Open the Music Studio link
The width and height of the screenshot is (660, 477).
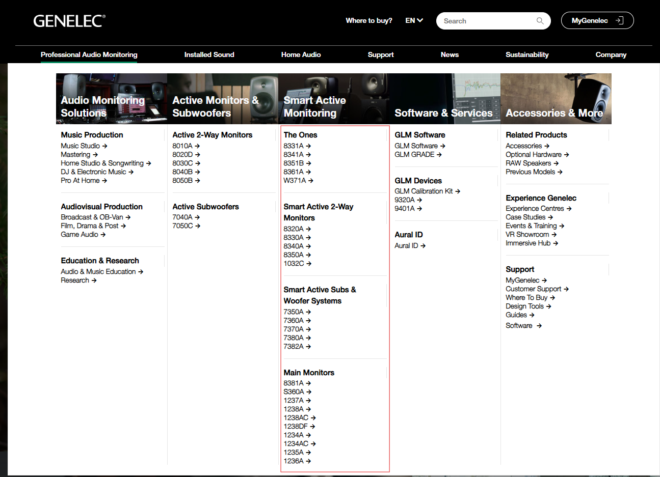(84, 146)
